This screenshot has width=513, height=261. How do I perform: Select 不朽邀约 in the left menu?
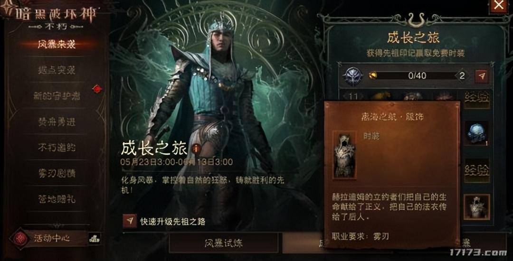click(57, 148)
